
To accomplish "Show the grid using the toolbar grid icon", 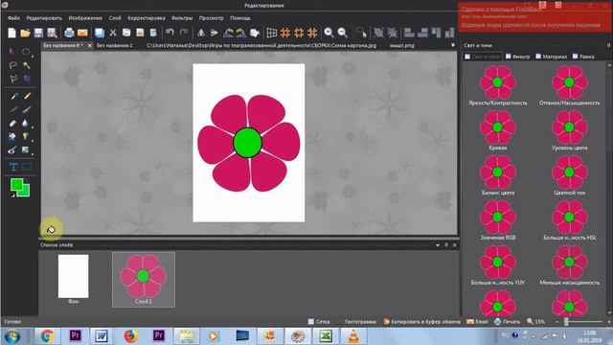I will (272, 33).
